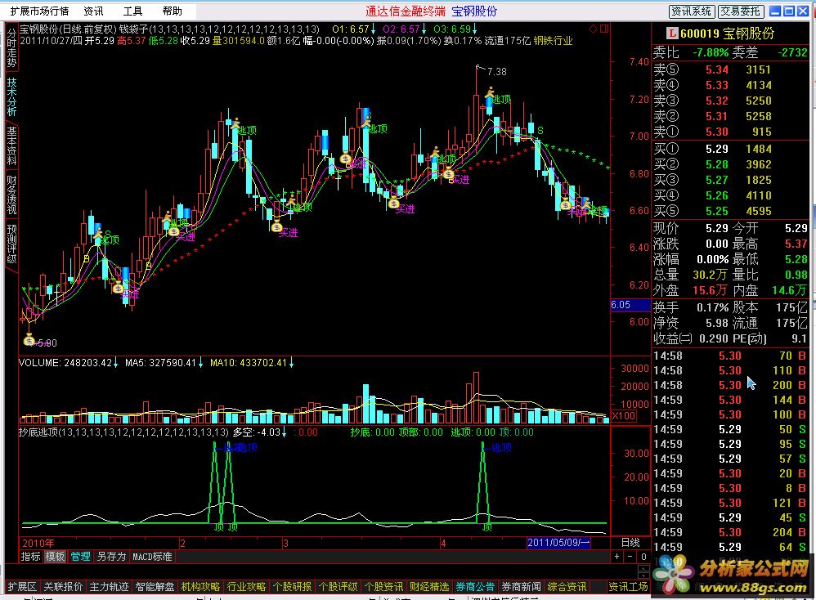Click the split-square icon beside the diamond
The height and width of the screenshot is (600, 816).
click(604, 29)
